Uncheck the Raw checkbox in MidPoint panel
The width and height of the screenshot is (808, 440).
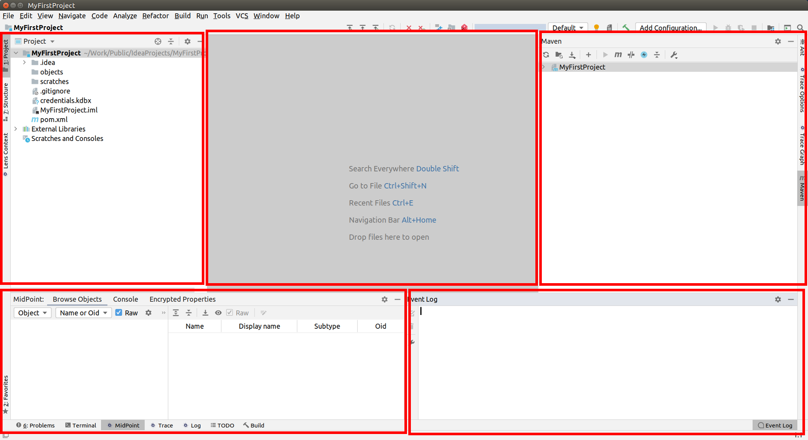[119, 312]
